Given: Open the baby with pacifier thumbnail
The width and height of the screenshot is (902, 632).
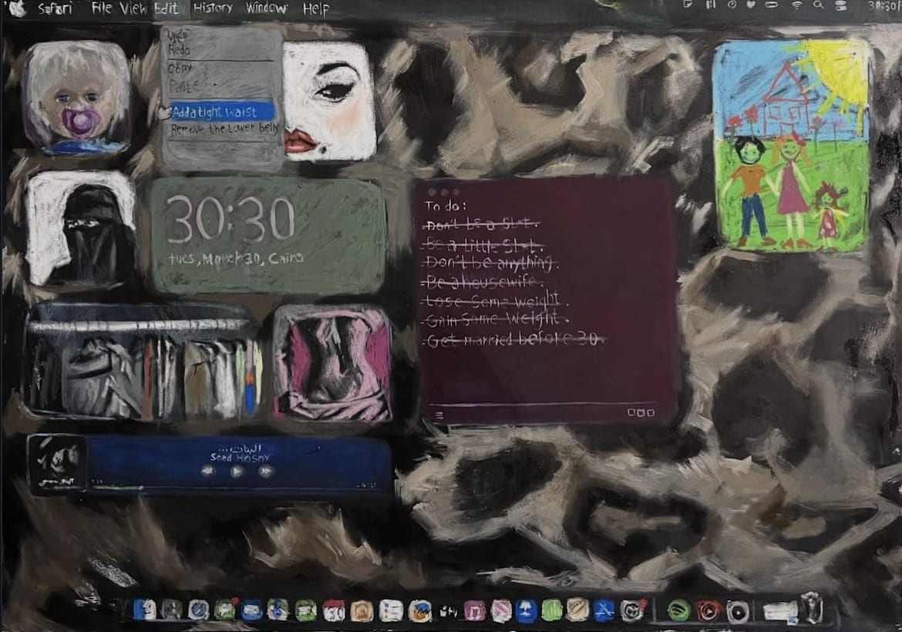Looking at the screenshot, I should [76, 98].
